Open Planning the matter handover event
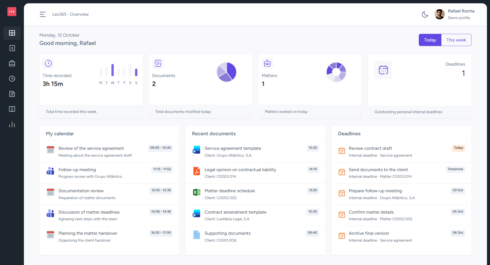This screenshot has width=490, height=265. [x=109, y=237]
